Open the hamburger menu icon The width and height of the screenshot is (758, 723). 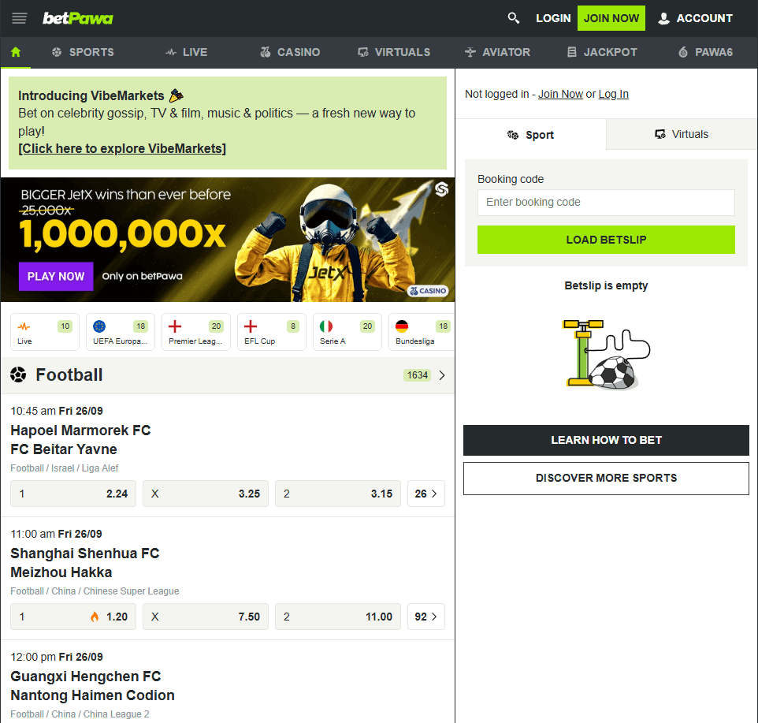click(20, 18)
